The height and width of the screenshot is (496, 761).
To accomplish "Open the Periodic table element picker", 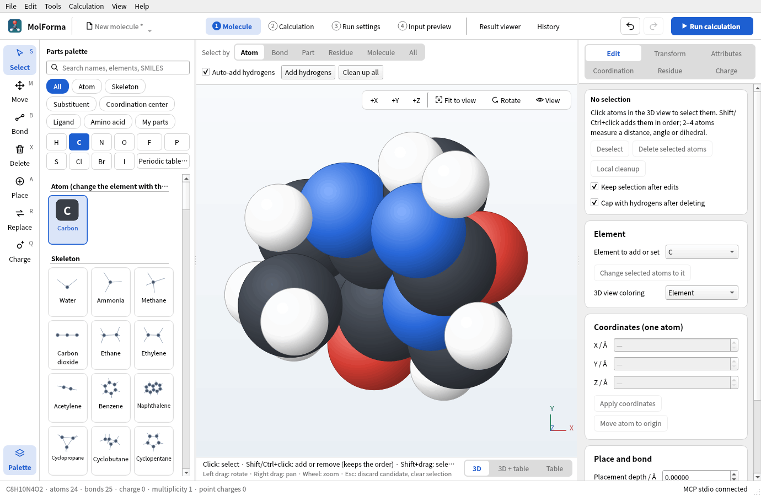I will (x=163, y=161).
